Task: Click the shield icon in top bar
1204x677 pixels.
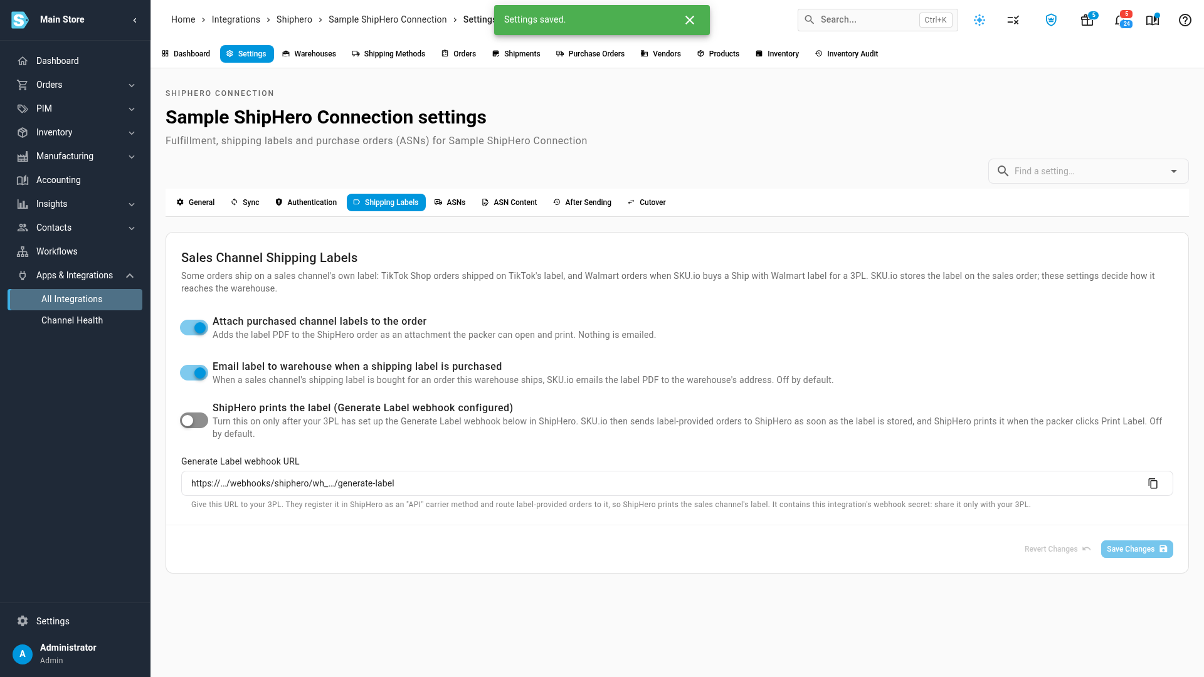Action: [x=1051, y=20]
